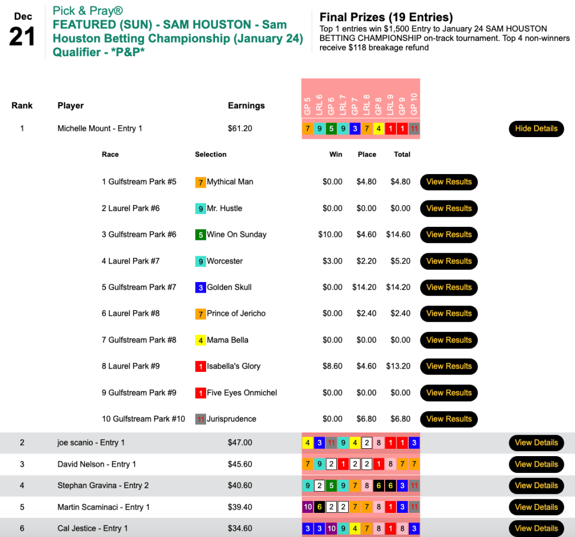Expand David Nelson's entry via View Details
Viewport: 575px width, 537px height.
536,464
